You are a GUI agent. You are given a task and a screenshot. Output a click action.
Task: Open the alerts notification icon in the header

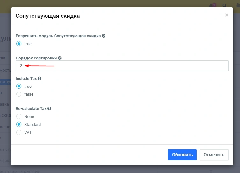[x=211, y=6]
